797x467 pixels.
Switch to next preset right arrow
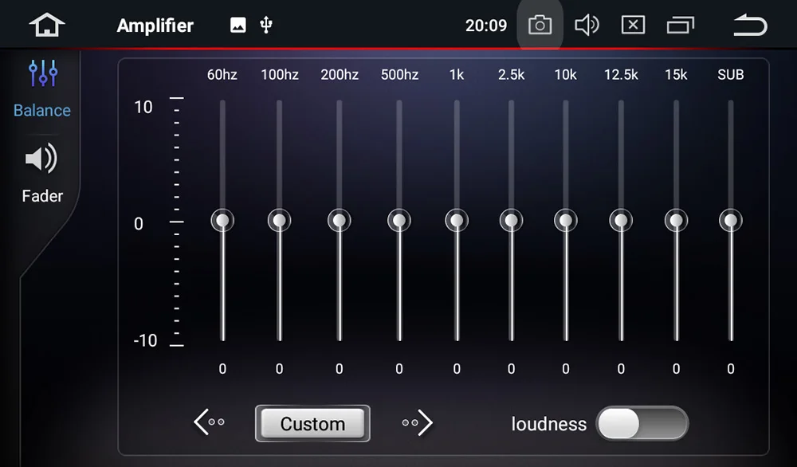click(418, 422)
